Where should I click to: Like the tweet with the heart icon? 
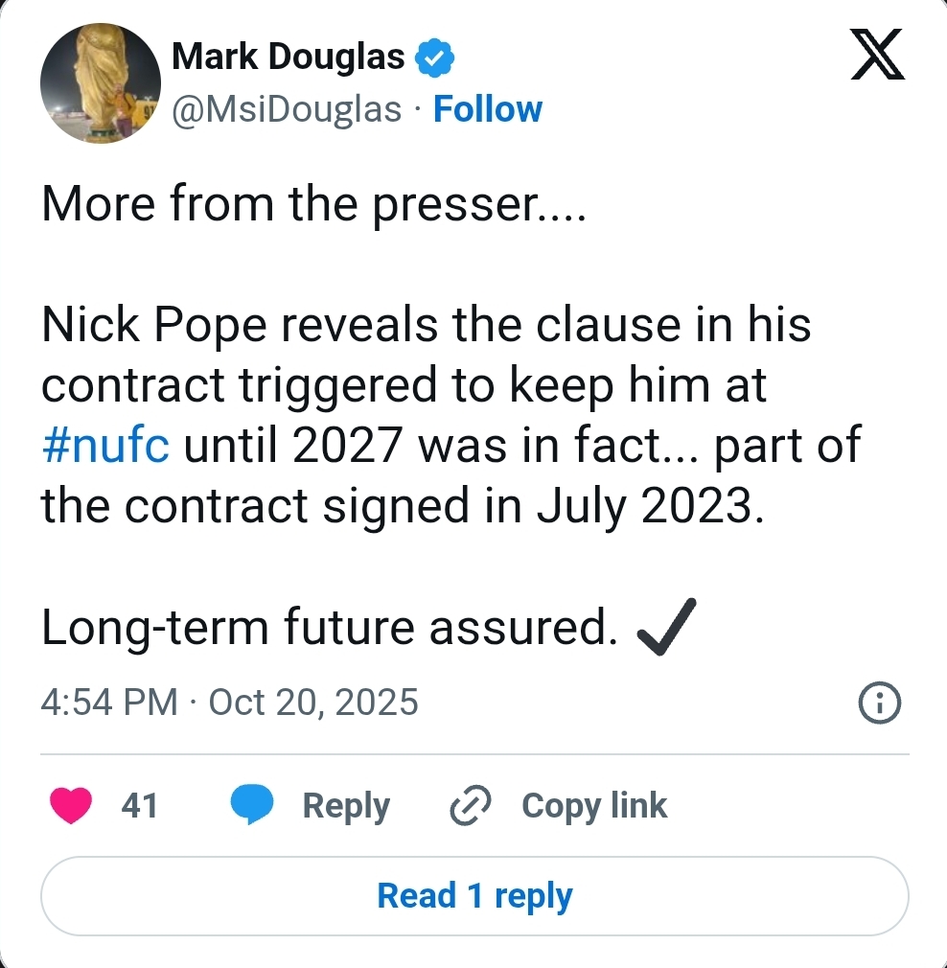click(70, 805)
